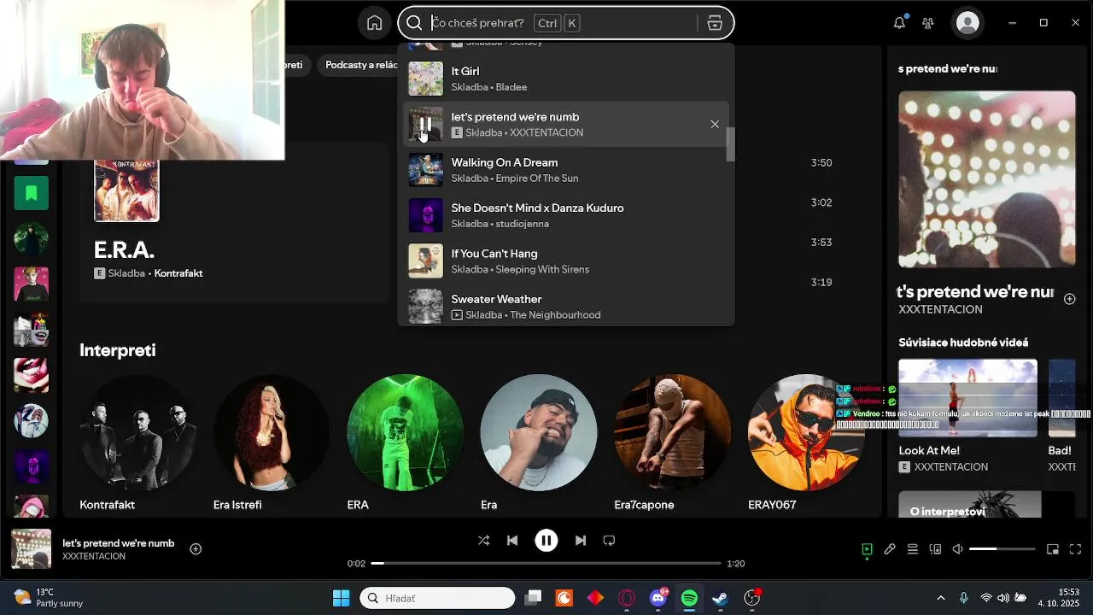Select She Doesn't Mind x Danza Kuduro
Image resolution: width=1093 pixels, height=615 pixels.
pos(565,215)
